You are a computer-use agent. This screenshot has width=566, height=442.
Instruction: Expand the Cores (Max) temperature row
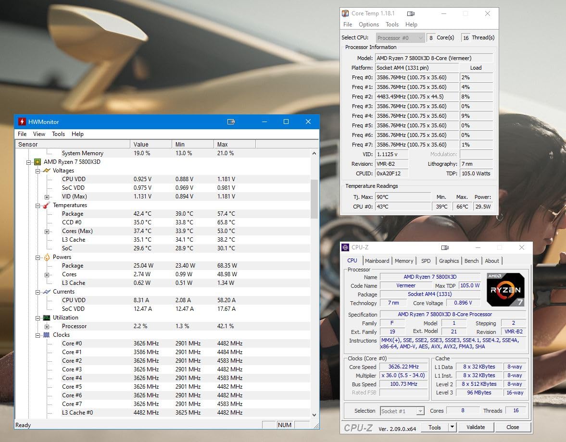[x=47, y=232]
